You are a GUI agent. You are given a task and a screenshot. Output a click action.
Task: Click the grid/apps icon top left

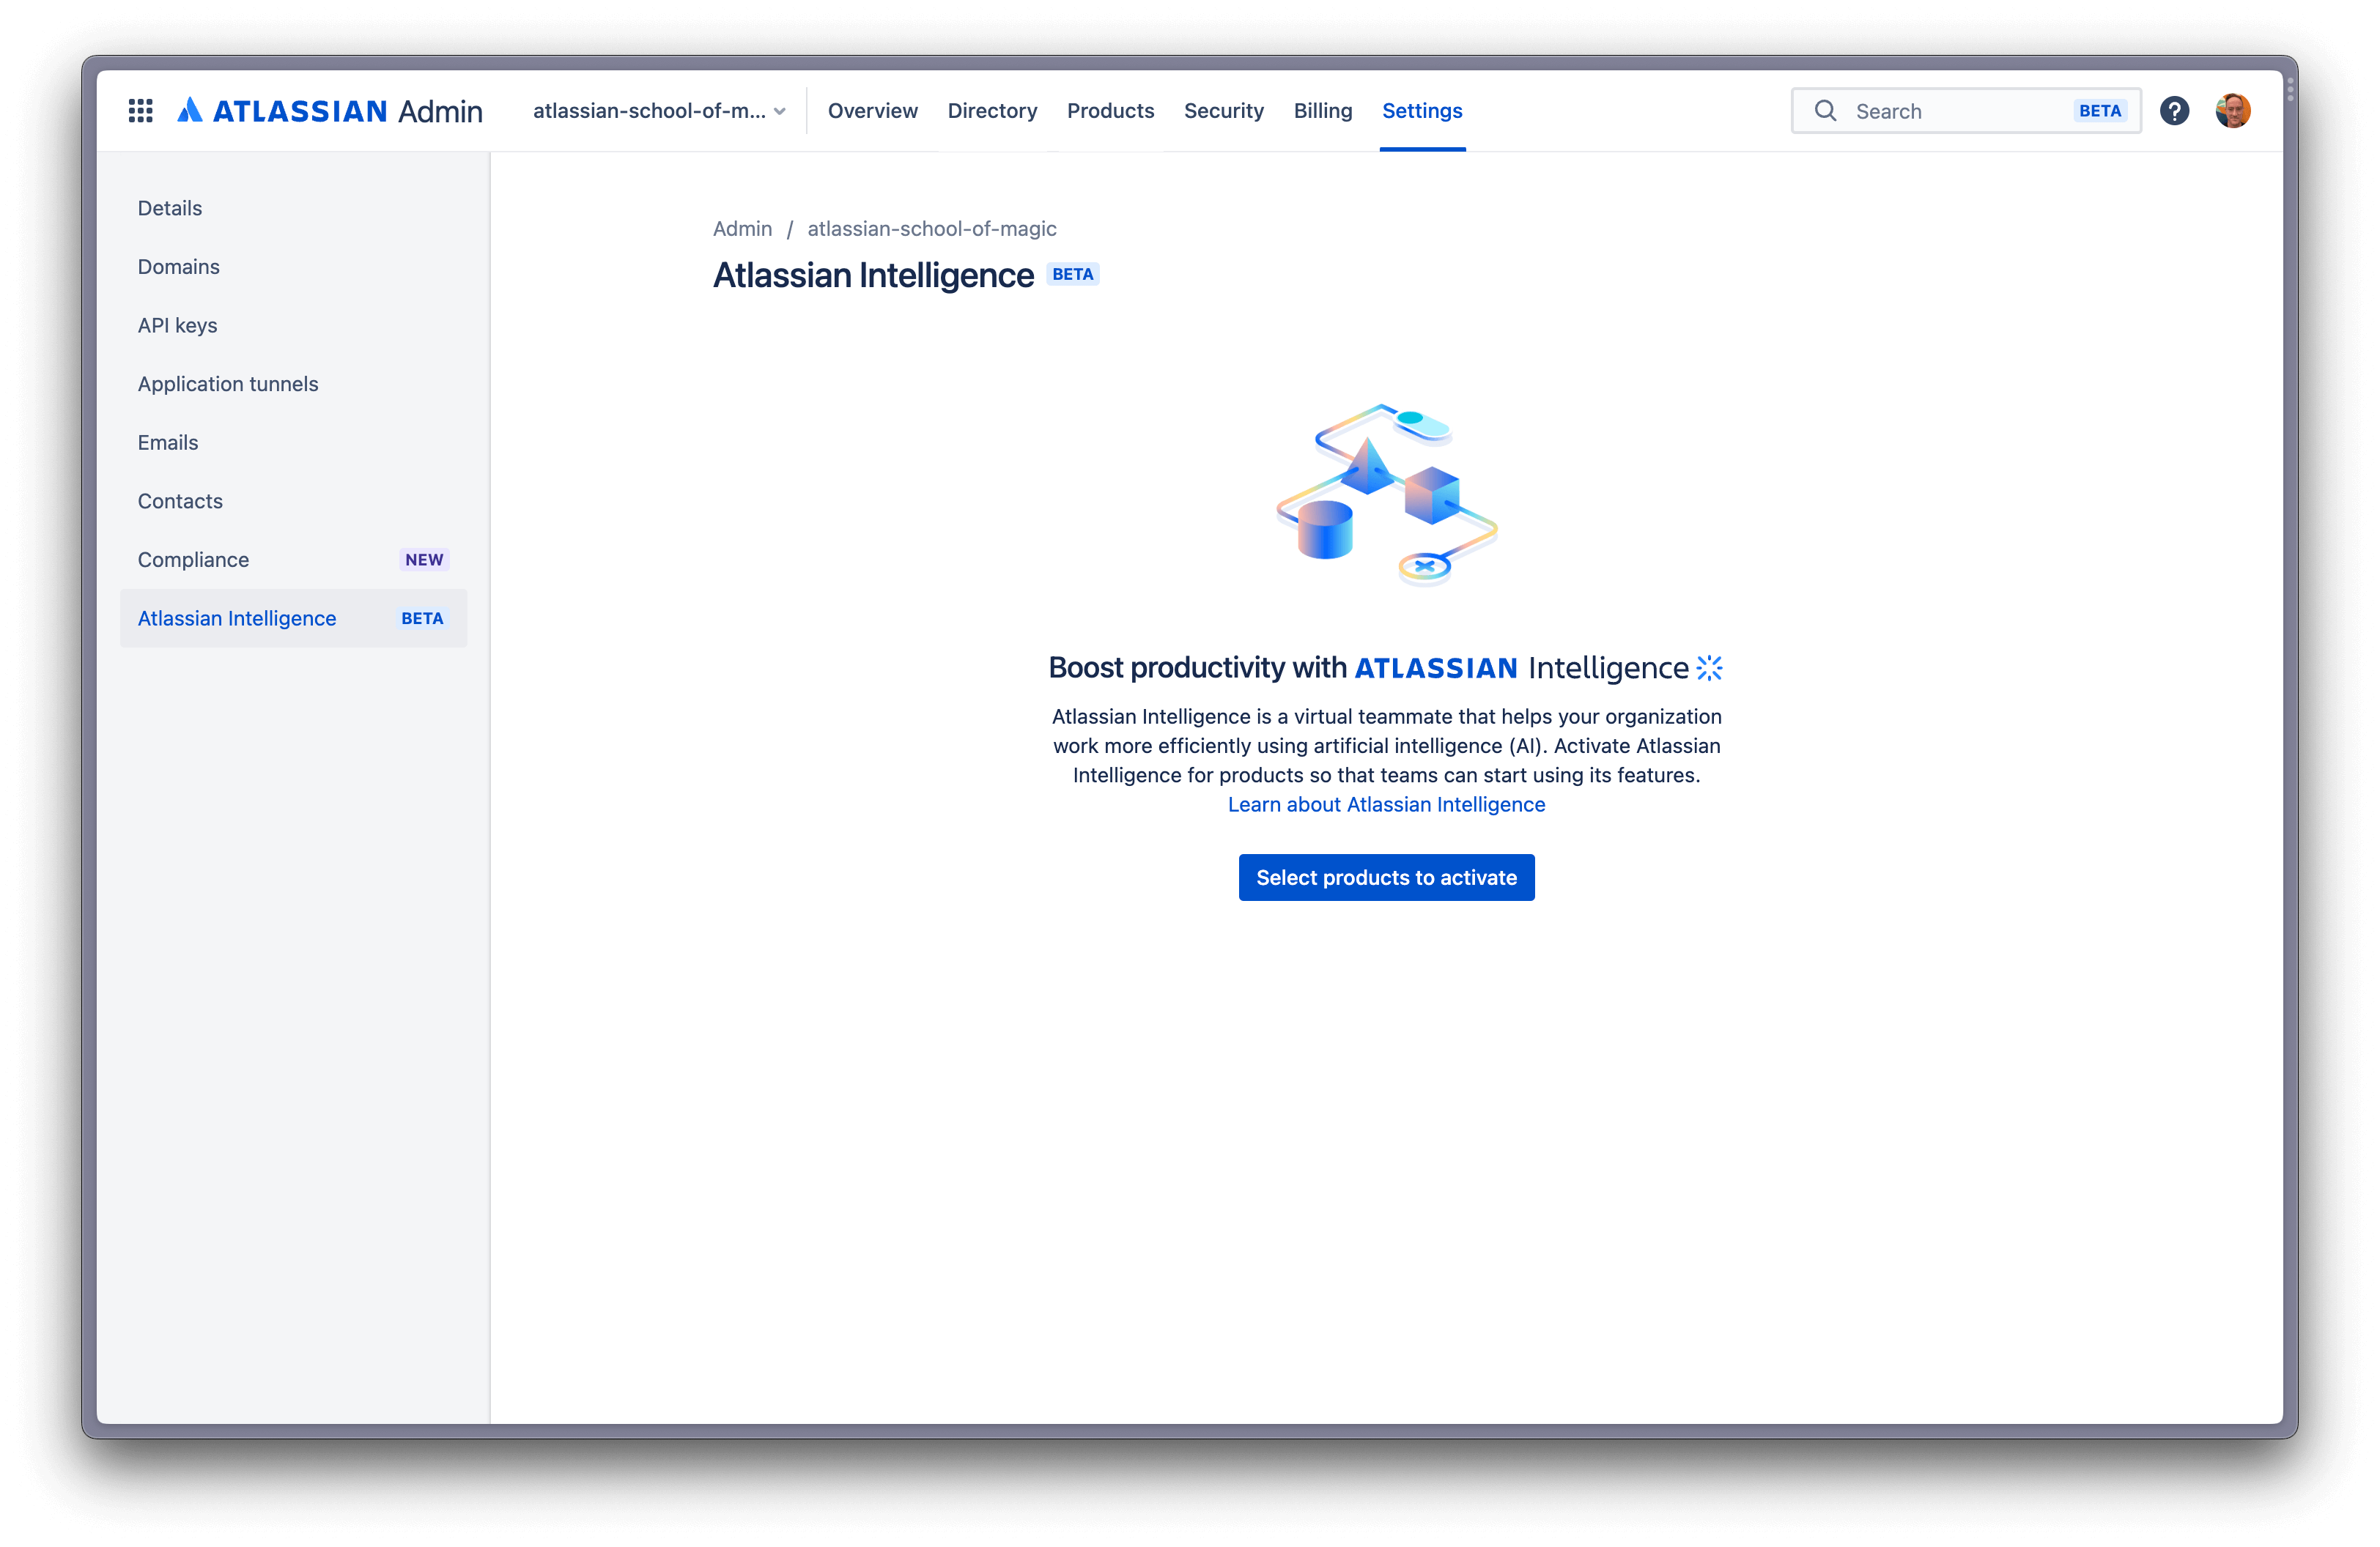coord(138,109)
